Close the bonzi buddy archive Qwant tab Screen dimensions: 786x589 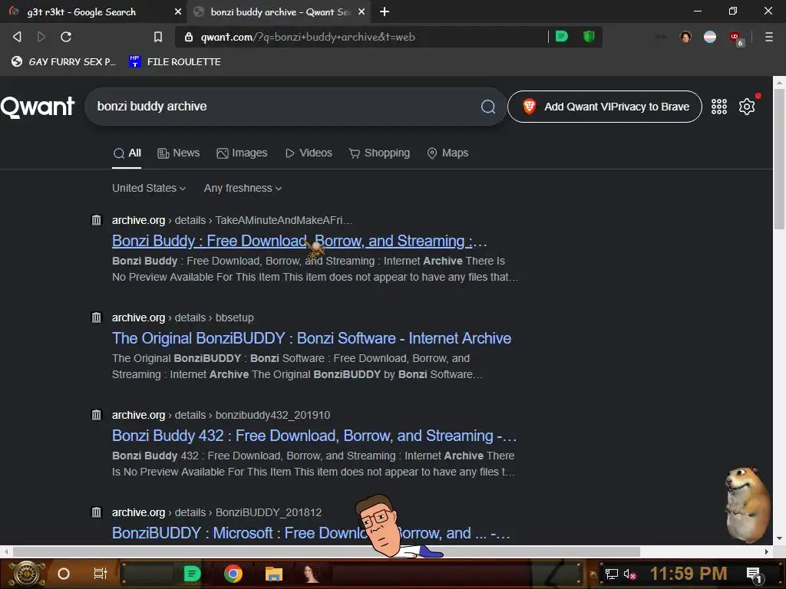[362, 12]
